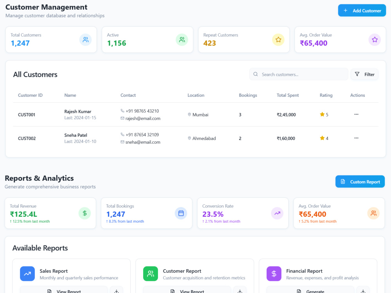The height and width of the screenshot is (293, 391).
Task: Click the star rating icon for CUST002
Action: coord(322,138)
